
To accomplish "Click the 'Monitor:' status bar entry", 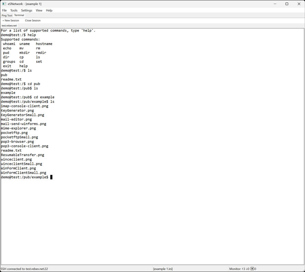I will click(243, 269).
